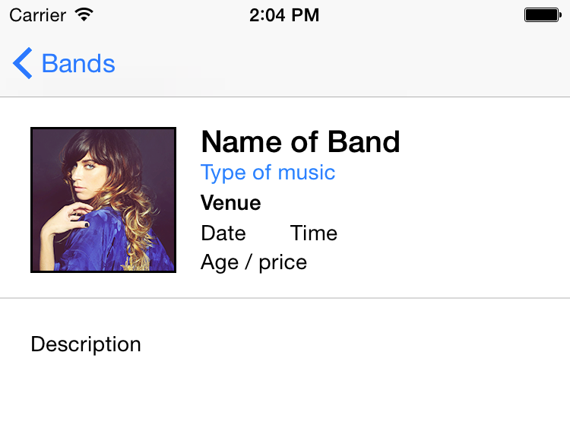
Task: Tap the blue back chevron arrow
Action: (23, 63)
